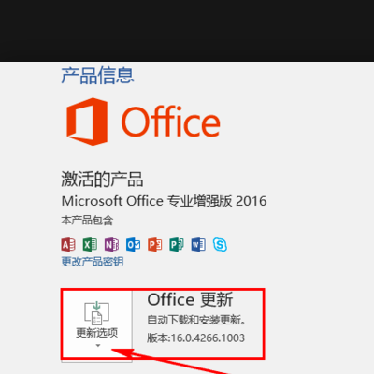
Task: Click the PowerPoint app icon
Action: coord(155,245)
